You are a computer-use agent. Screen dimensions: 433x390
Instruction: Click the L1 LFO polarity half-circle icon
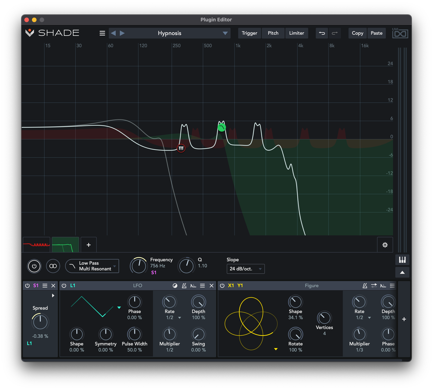click(175, 285)
